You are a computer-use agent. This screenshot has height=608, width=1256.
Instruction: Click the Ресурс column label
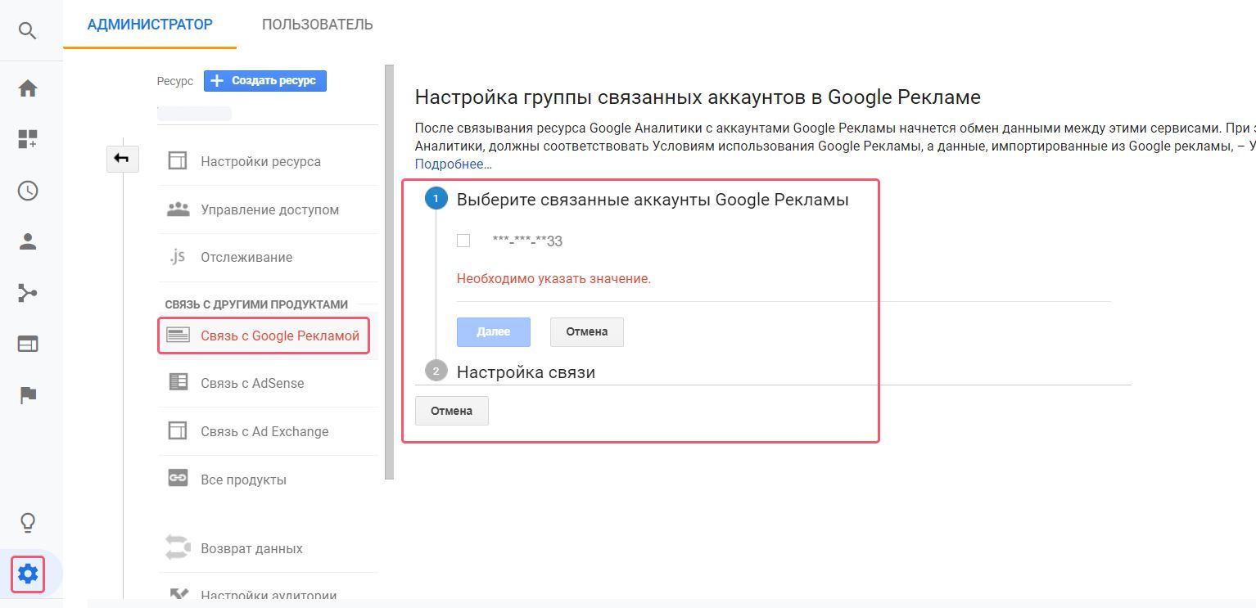point(175,81)
